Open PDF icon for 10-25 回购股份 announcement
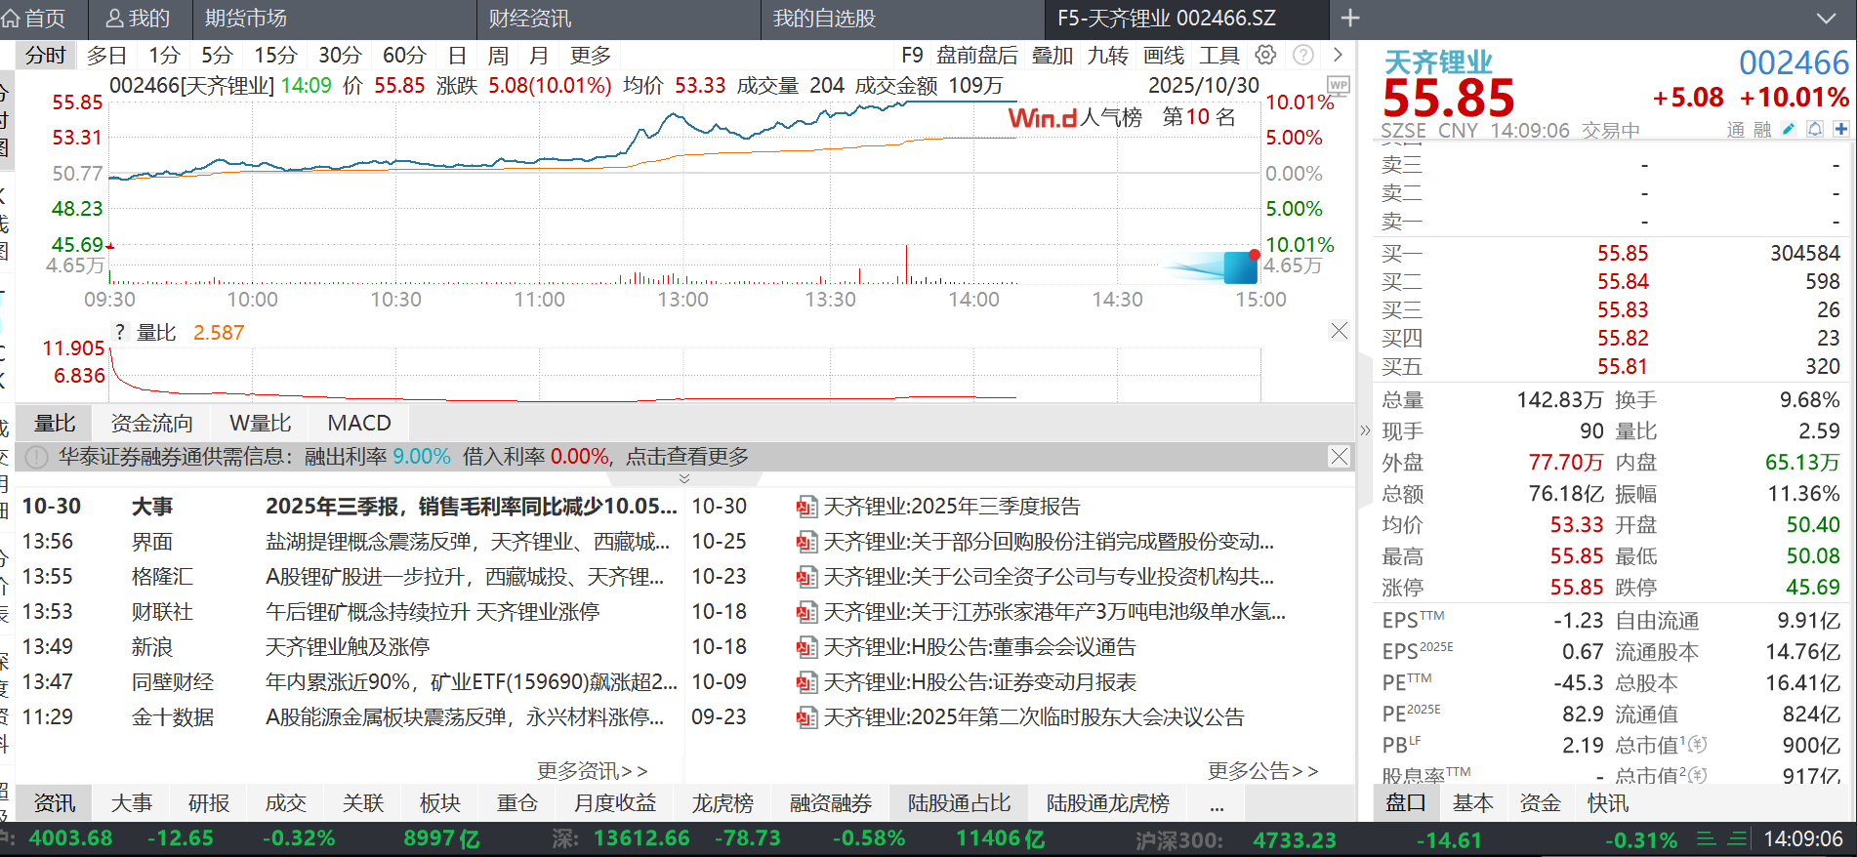 806,542
